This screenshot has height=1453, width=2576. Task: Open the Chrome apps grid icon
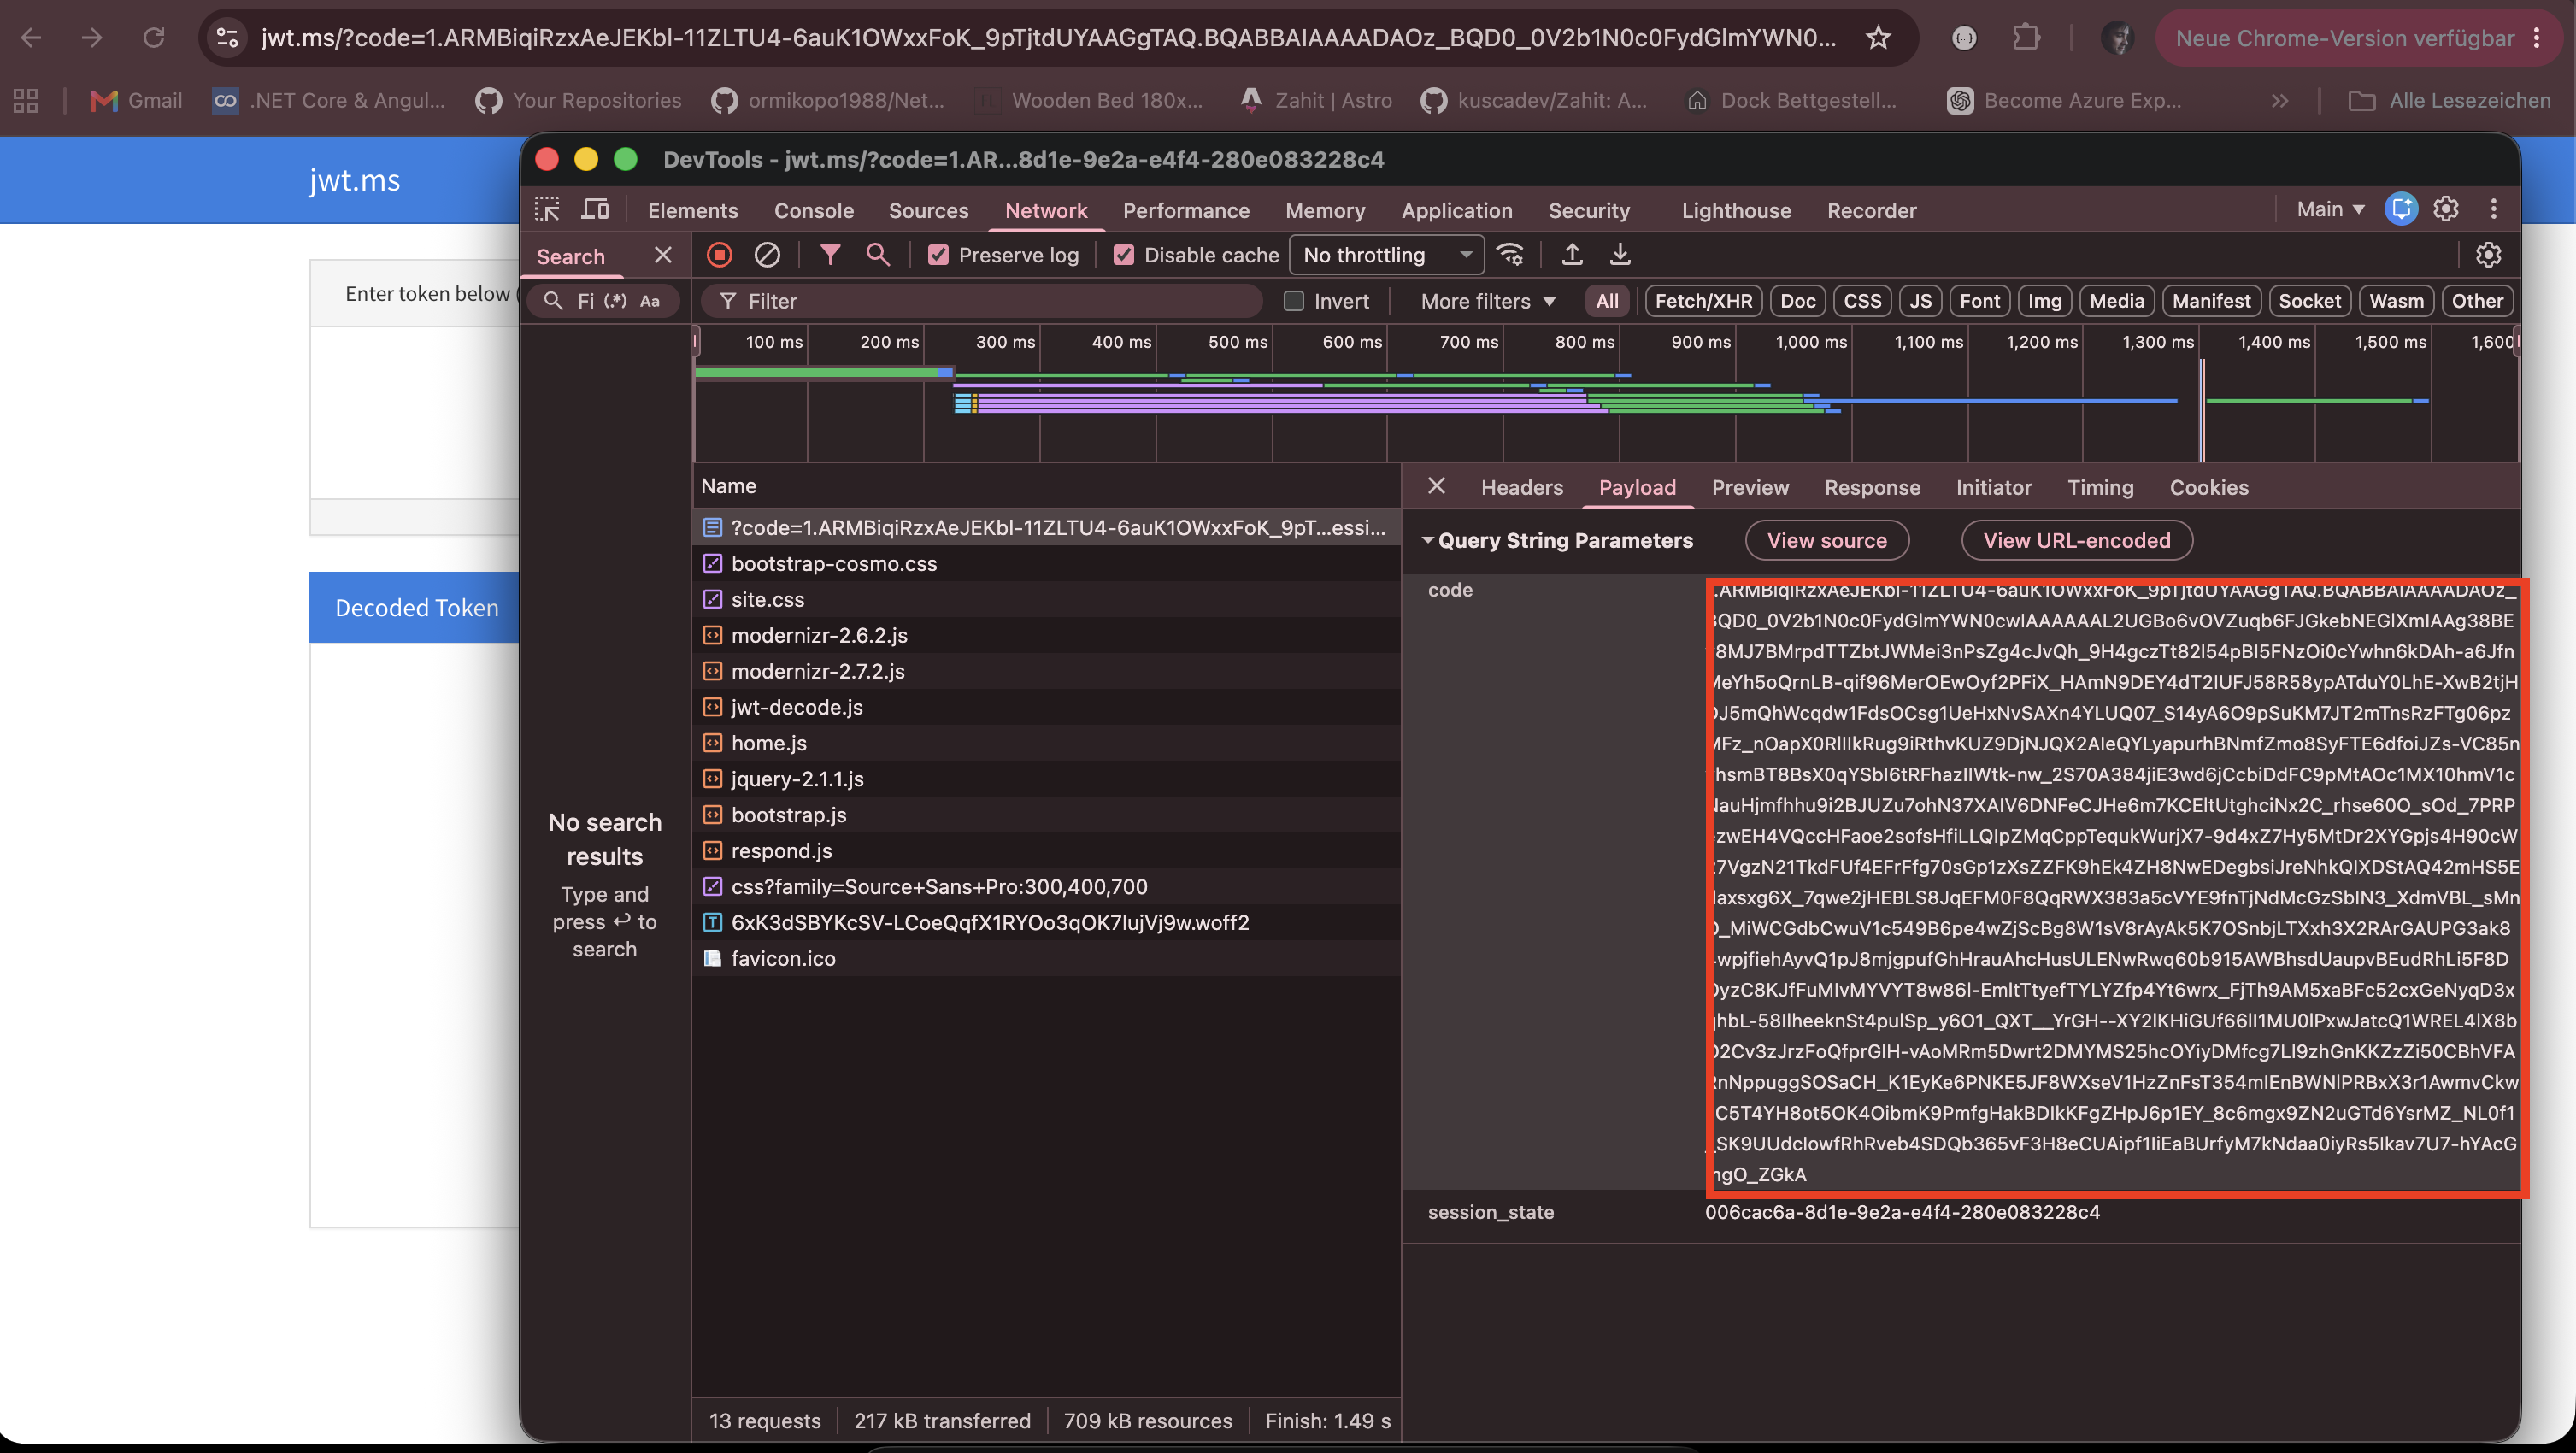pyautogui.click(x=26, y=100)
